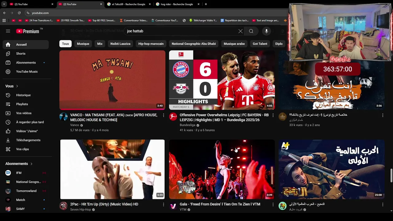Open options menu for AJ+ video
The image size is (393, 221).
pos(383,204)
